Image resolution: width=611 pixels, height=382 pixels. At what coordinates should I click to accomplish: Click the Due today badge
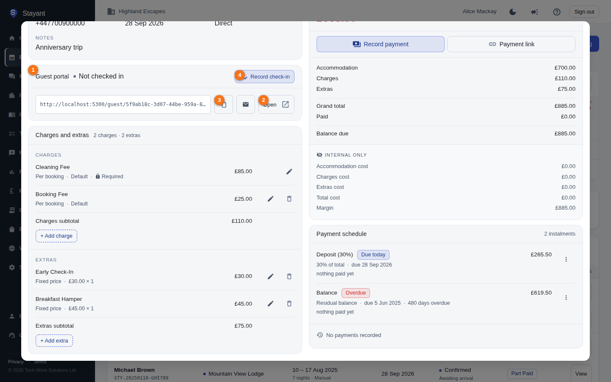click(373, 255)
